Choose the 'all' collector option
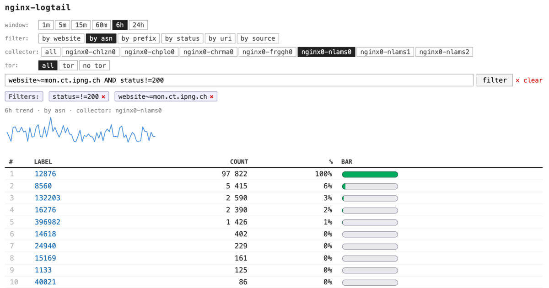The width and height of the screenshot is (549, 288). tap(51, 52)
